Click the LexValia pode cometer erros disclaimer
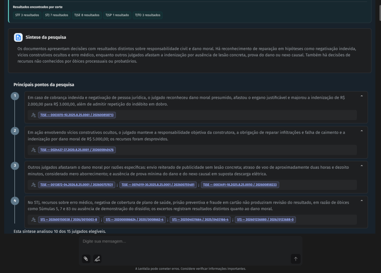Viewport: 381px width, 273px height. pos(190,269)
